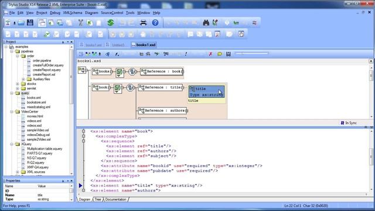Switch to the Tree tab
The image size is (375, 211).
coord(98,199)
